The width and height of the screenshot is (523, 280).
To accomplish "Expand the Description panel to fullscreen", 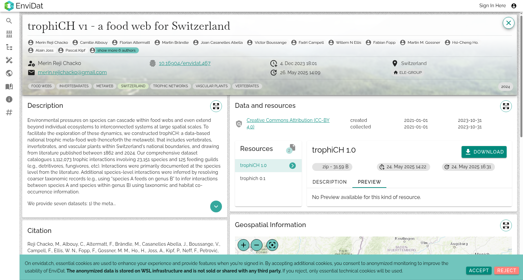I will pos(216,106).
